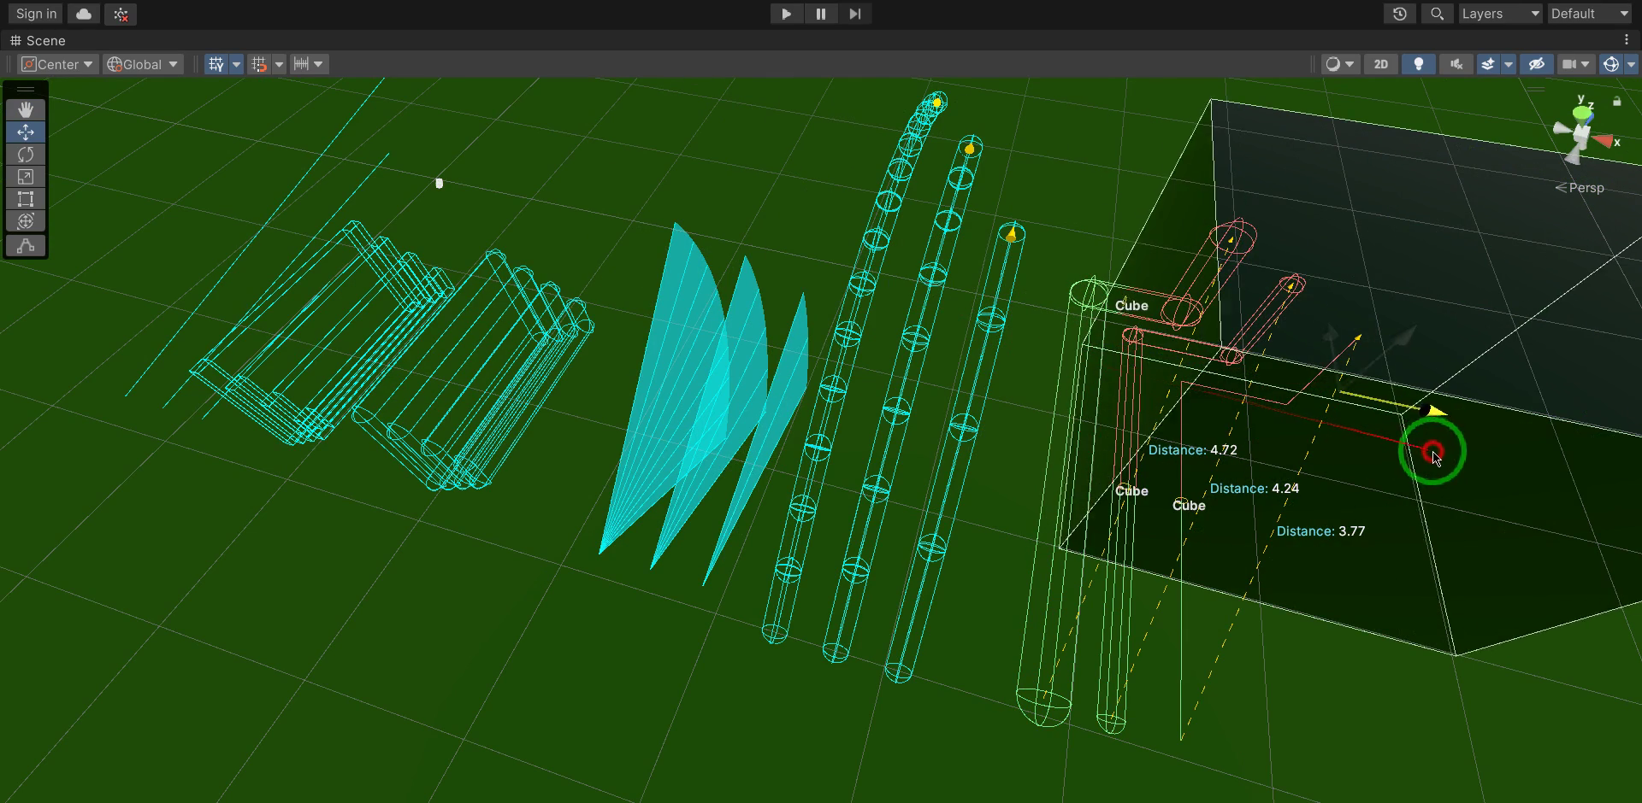Toggle scene lighting bulb
Viewport: 1642px width, 803px height.
coord(1418,64)
